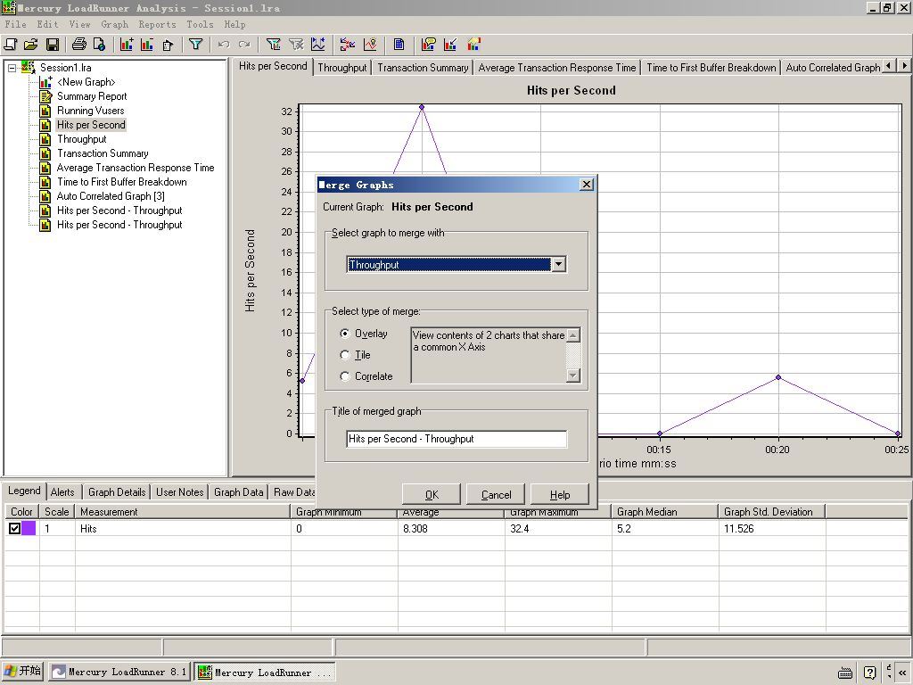
Task: Expand the tray with the double chevron
Action: coord(902,673)
